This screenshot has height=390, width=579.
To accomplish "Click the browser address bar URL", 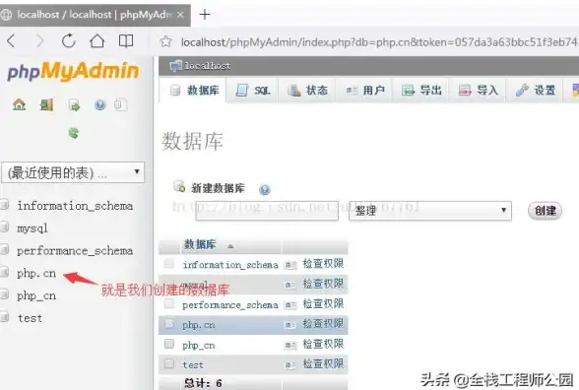I will [x=380, y=42].
